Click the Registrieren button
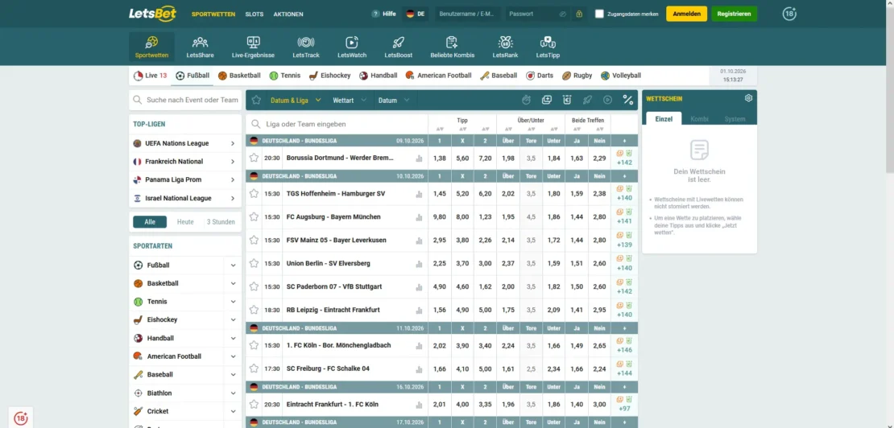Image resolution: width=894 pixels, height=428 pixels. 734,14
